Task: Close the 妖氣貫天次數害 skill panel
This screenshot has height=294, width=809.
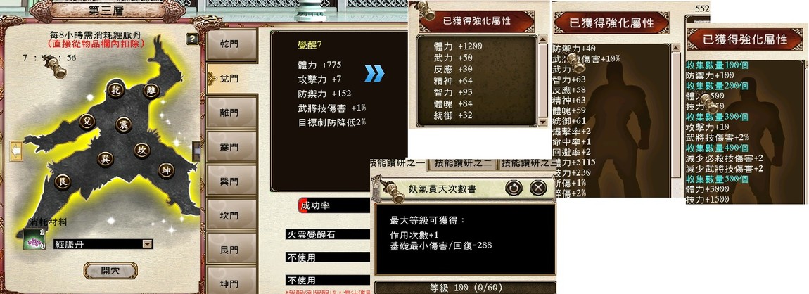Action: click(x=537, y=187)
